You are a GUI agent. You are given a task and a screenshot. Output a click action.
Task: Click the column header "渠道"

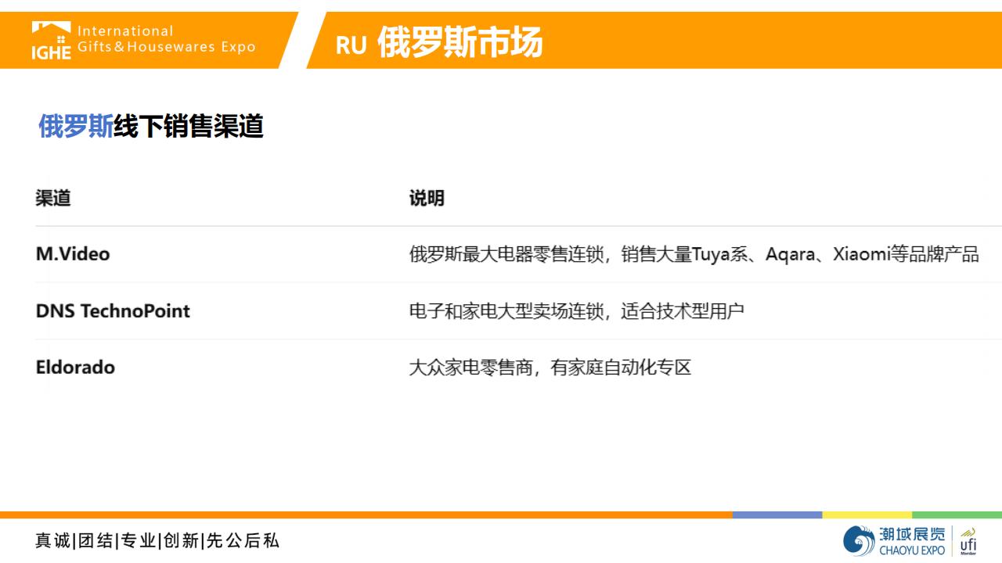pyautogui.click(x=53, y=198)
